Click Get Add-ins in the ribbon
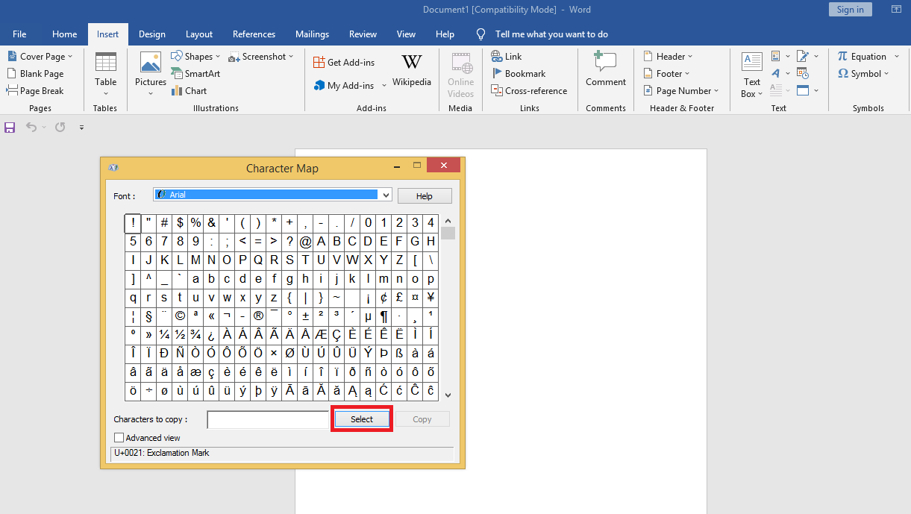911x514 pixels. pyautogui.click(x=344, y=63)
